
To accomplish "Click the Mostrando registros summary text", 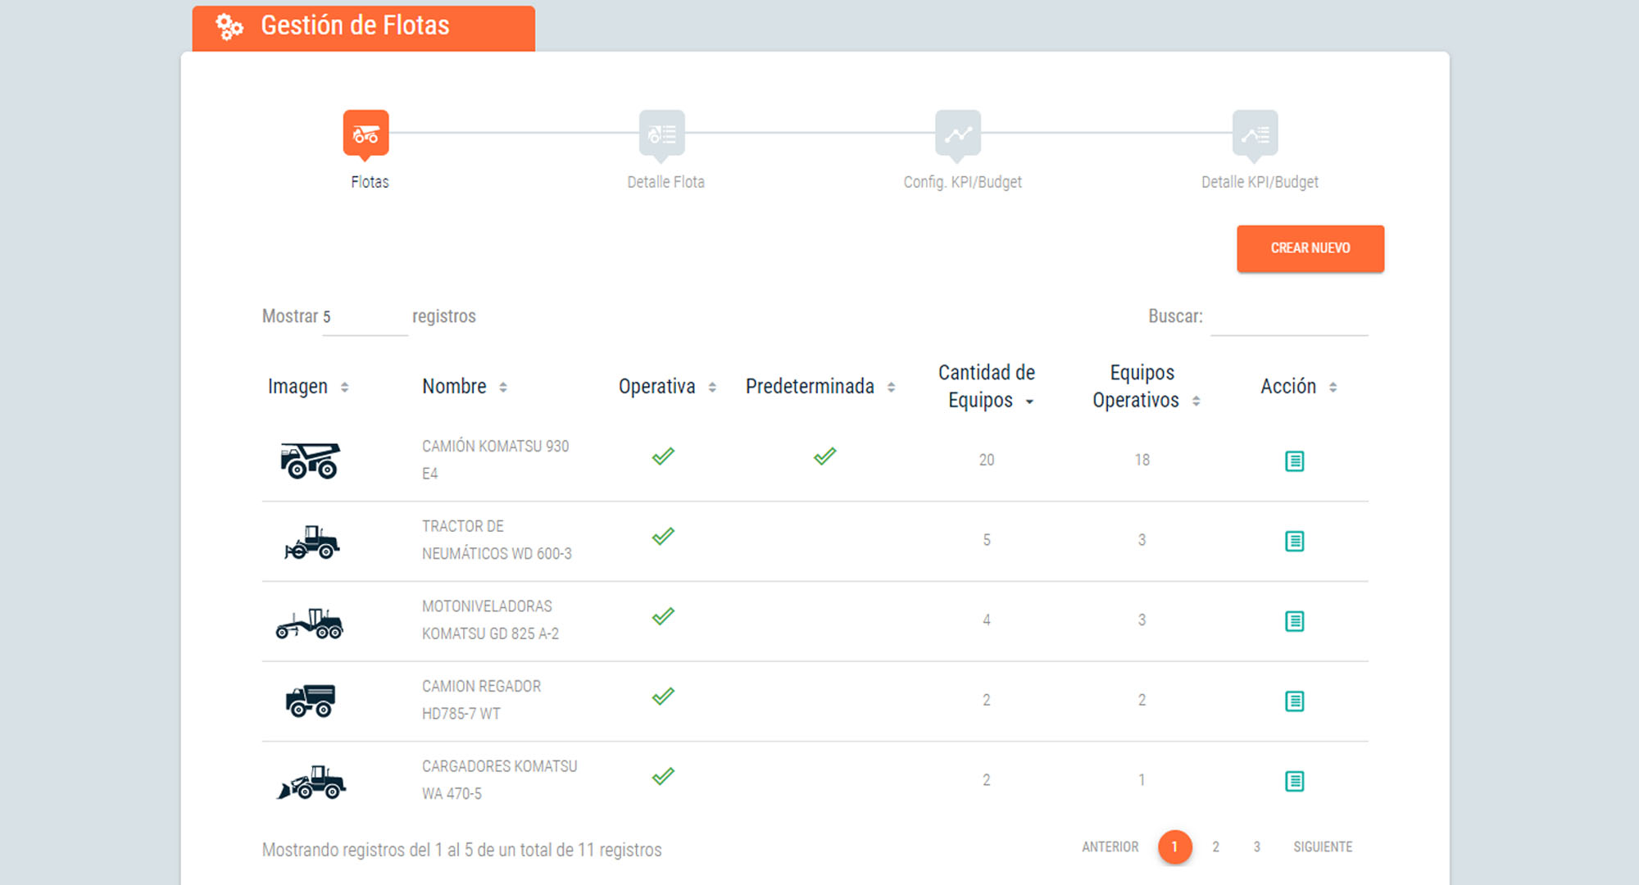I will (461, 851).
